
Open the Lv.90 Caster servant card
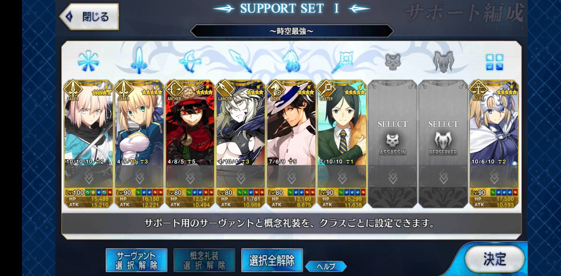coord(342,144)
